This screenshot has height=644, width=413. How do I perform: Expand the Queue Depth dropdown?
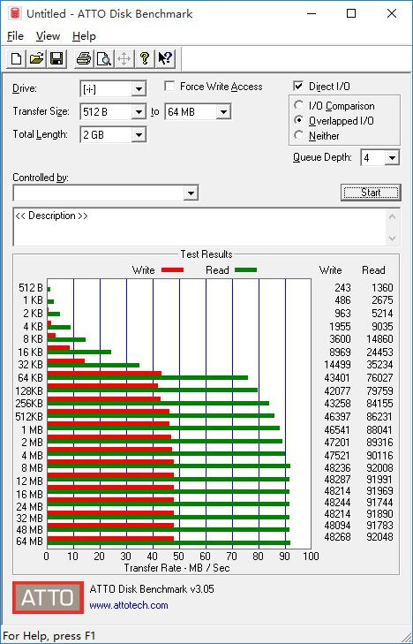[392, 158]
